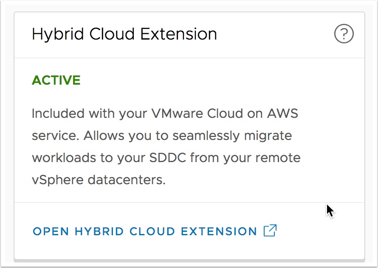The height and width of the screenshot is (268, 378).
Task: Click the 'vSphere datacenters.' text
Action: coord(99,180)
